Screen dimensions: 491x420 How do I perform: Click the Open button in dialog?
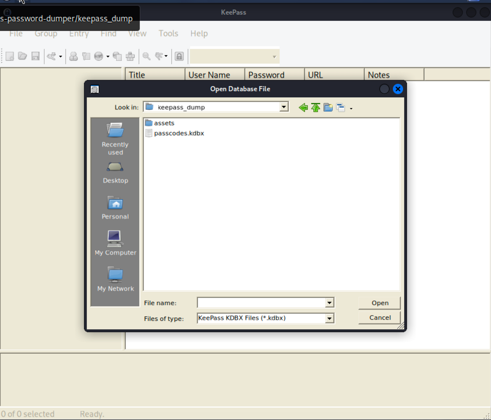[379, 303]
